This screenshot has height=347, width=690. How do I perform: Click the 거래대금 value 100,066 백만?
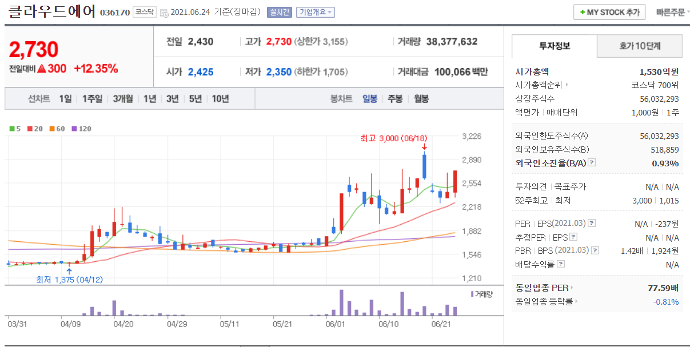click(461, 72)
